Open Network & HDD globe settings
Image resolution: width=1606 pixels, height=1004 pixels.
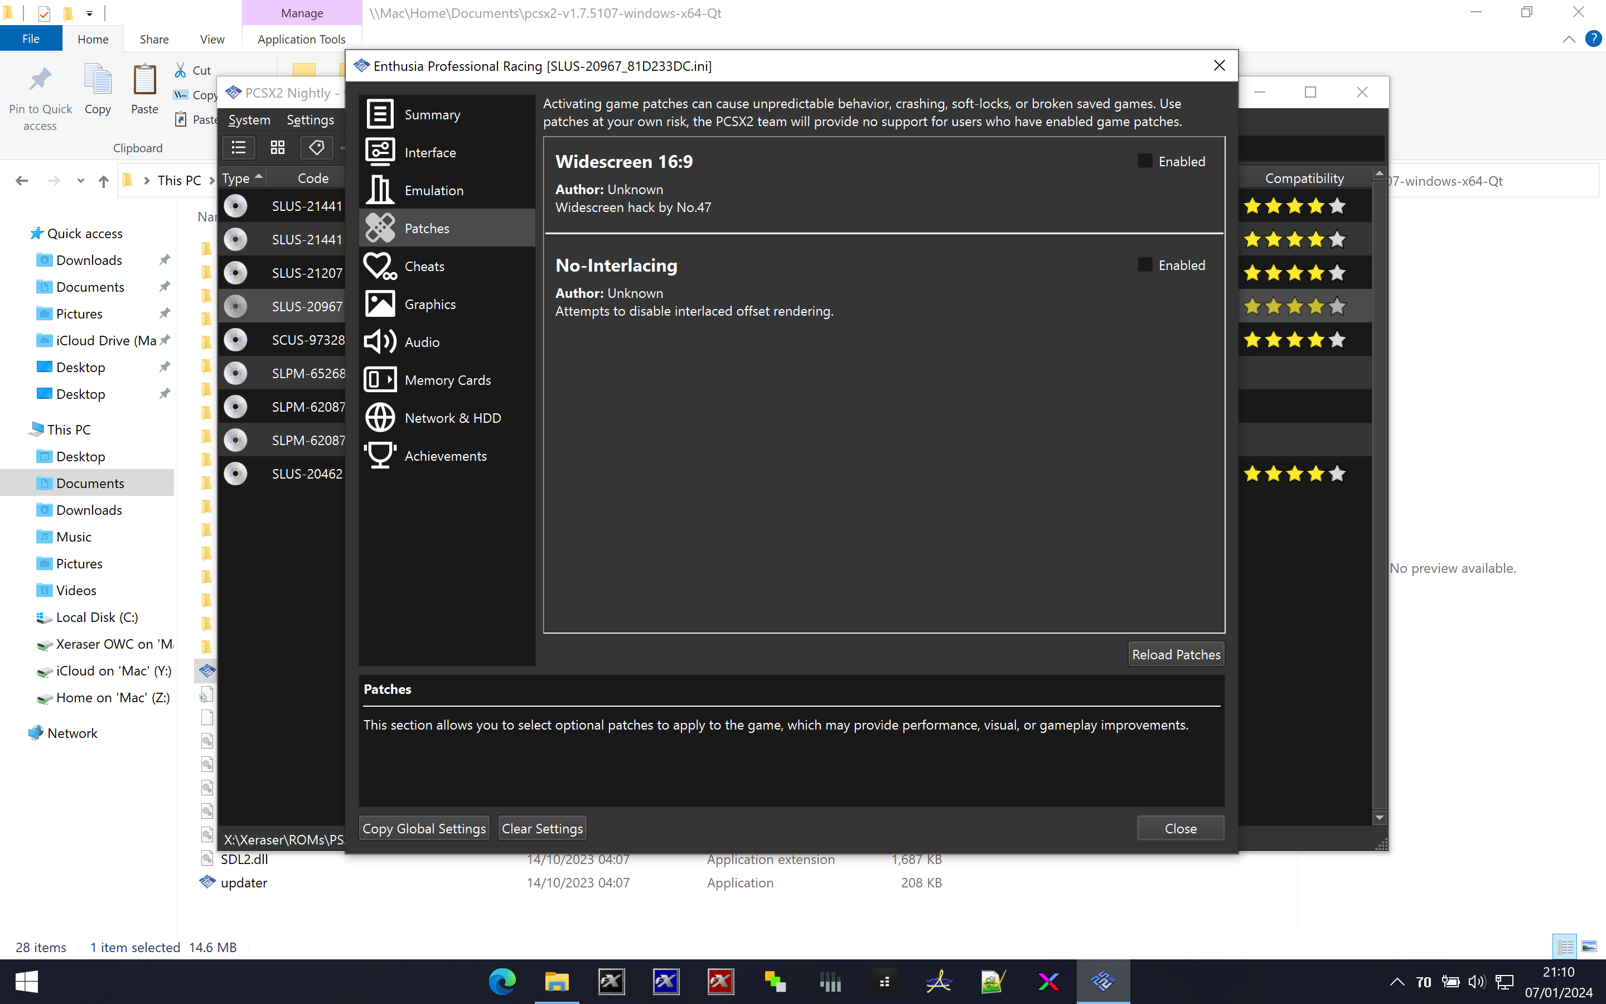(x=447, y=418)
